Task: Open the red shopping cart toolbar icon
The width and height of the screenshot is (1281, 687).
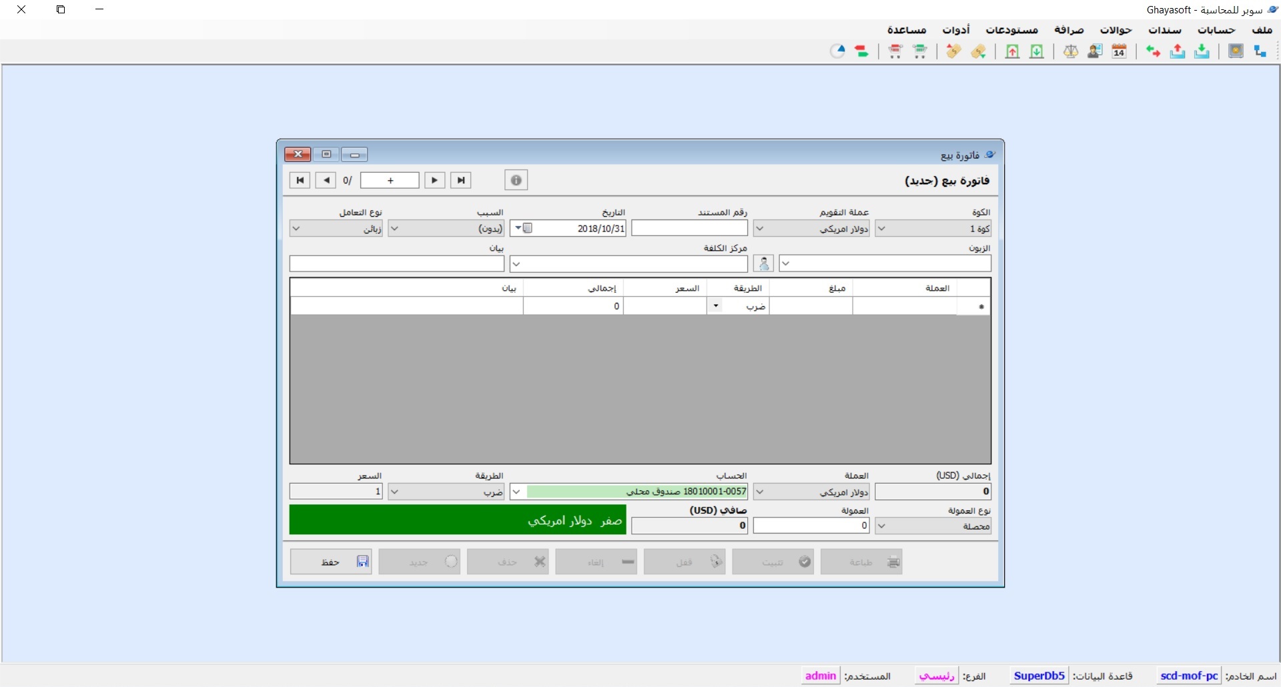Action: [895, 51]
